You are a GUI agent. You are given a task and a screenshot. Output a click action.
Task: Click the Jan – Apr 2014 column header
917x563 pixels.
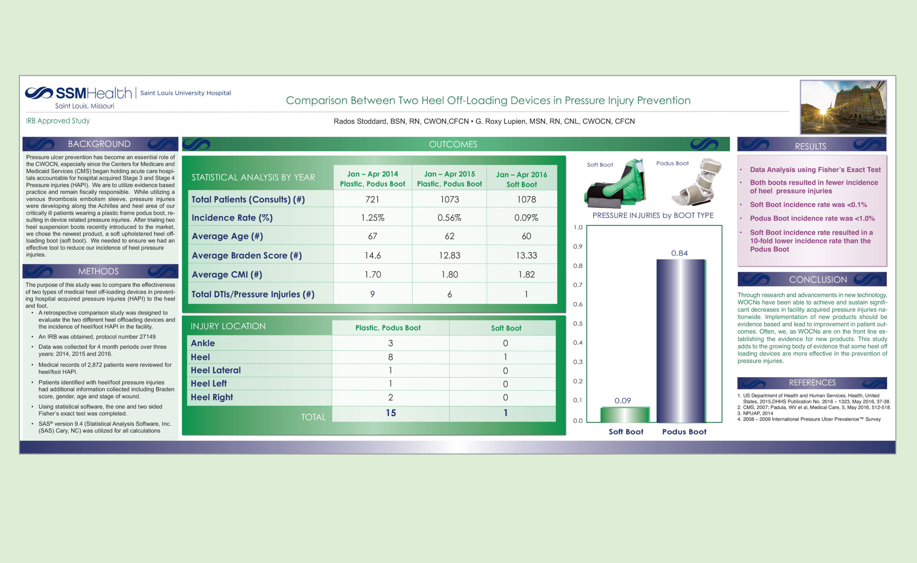372,179
